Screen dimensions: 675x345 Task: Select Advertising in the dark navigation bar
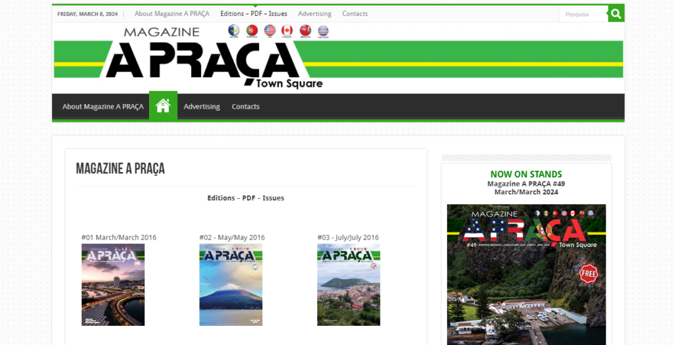point(202,107)
